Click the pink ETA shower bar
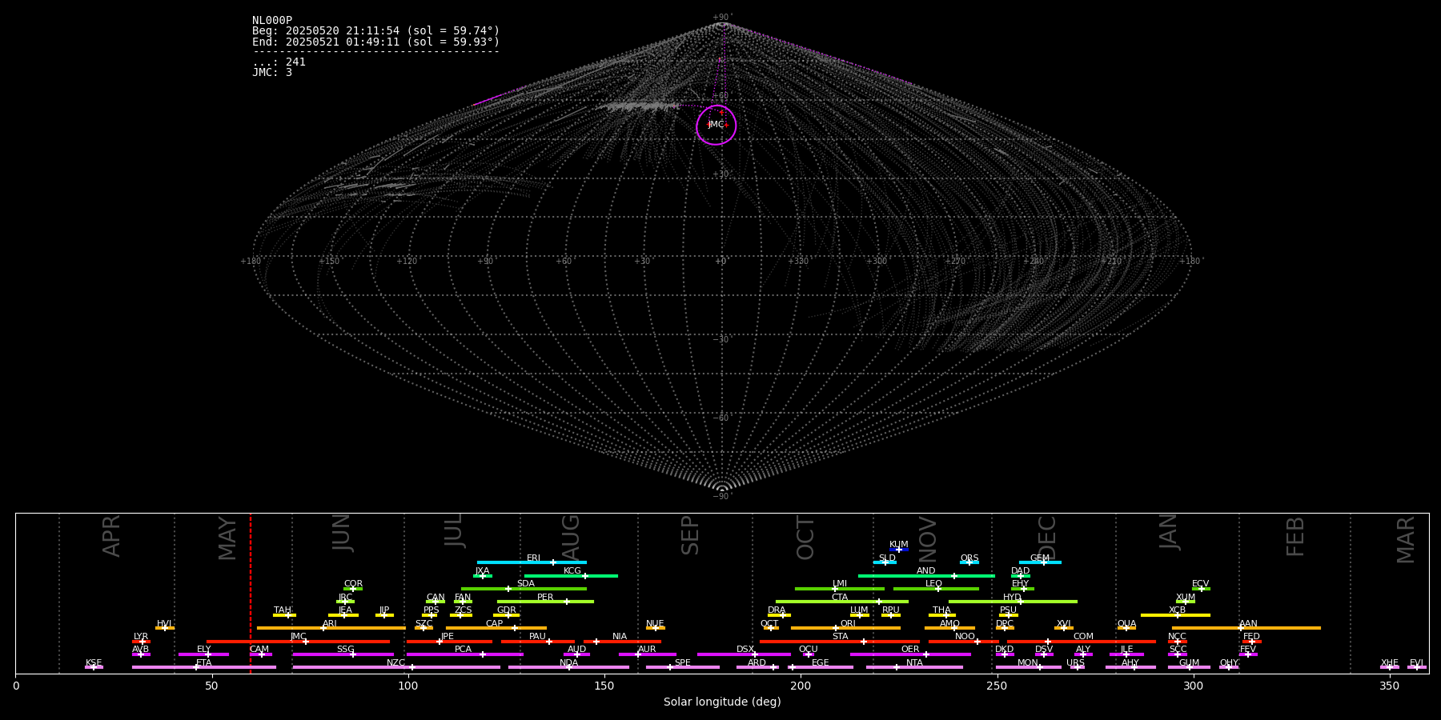This screenshot has height=720, width=1441. pyautogui.click(x=204, y=667)
